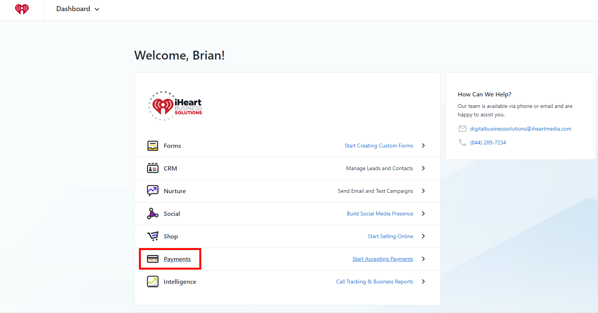598x313 pixels.
Task: Email digitalbusinesssolutions@iheartmedia.com
Action: coord(520,129)
